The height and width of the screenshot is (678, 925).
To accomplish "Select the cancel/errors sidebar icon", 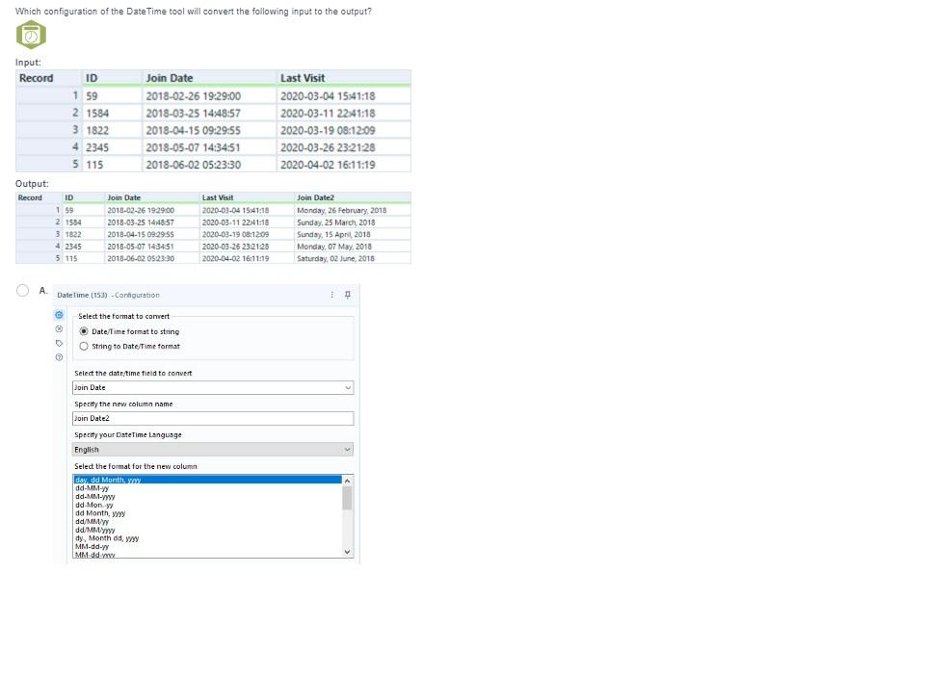I will pos(59,329).
